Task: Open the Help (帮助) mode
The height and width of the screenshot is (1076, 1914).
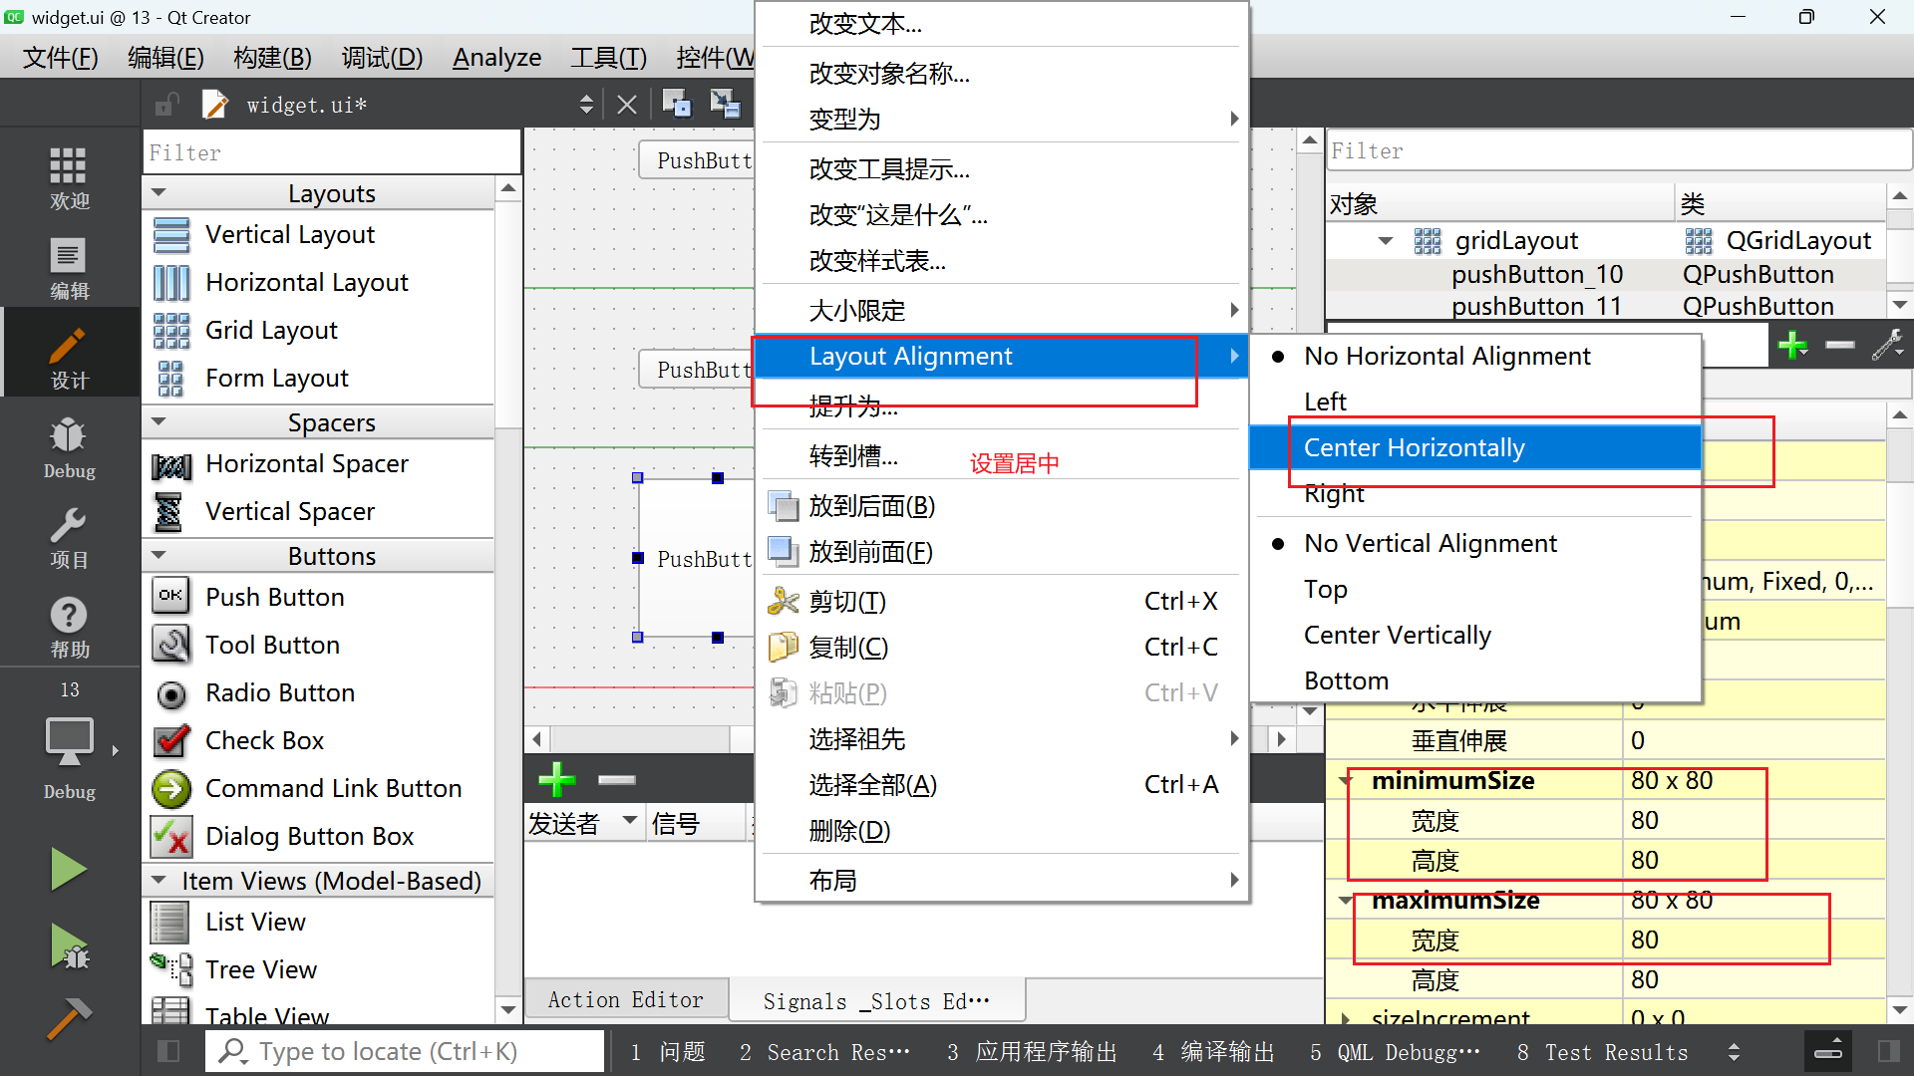Action: [69, 626]
